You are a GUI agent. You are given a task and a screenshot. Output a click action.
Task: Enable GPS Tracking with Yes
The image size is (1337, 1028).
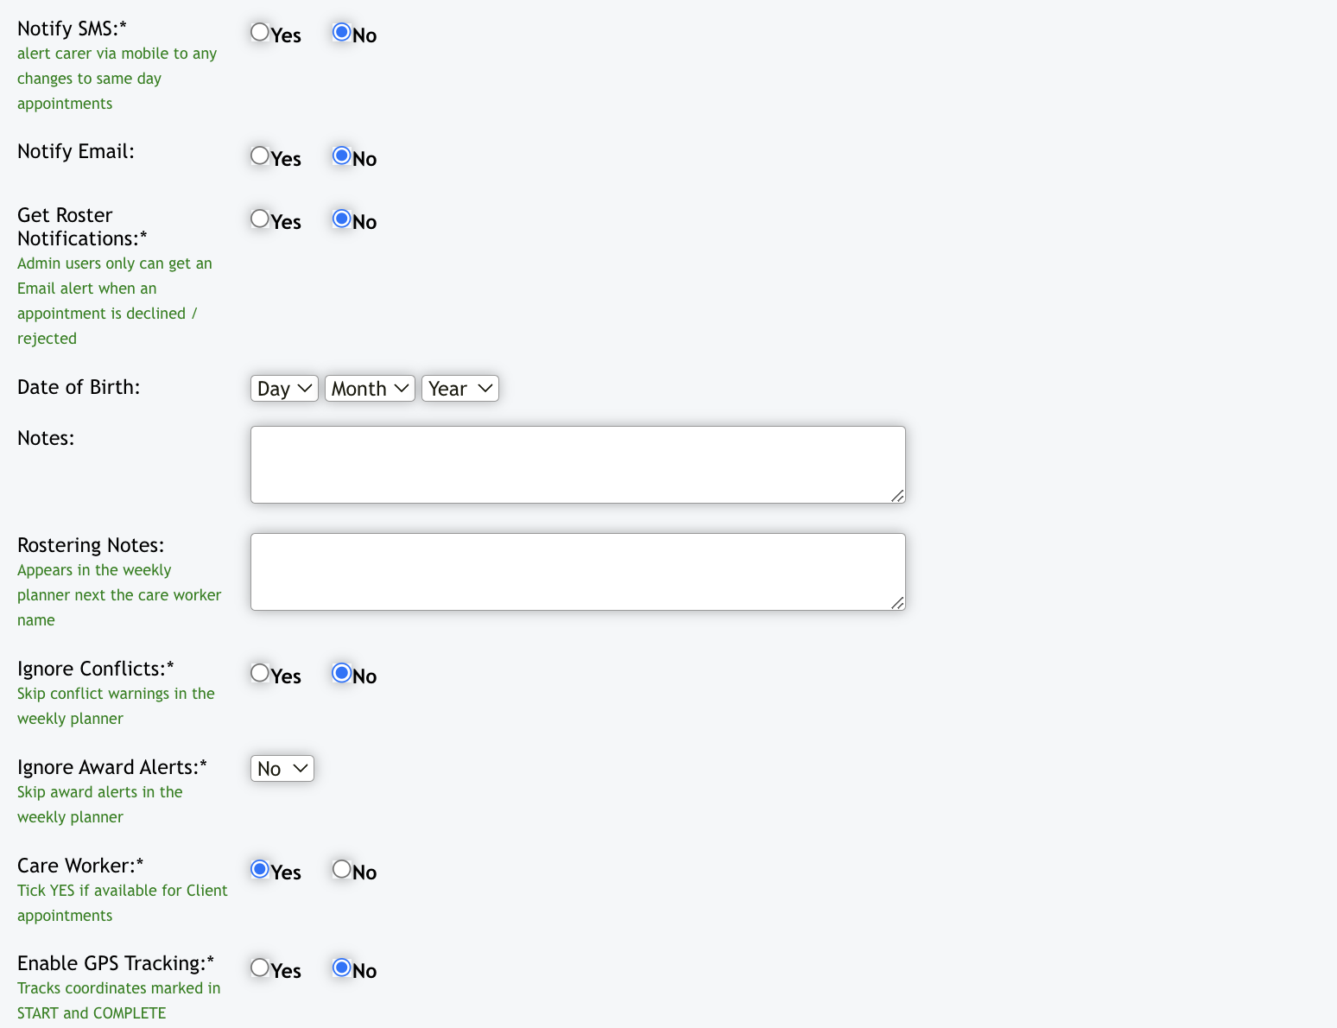[260, 968]
